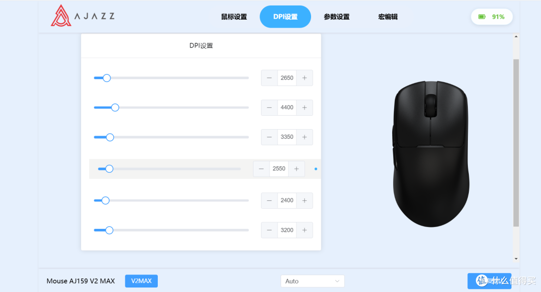The image size is (541, 292).
Task: Click the slider handle for 2550 DPI
Action: click(x=109, y=169)
